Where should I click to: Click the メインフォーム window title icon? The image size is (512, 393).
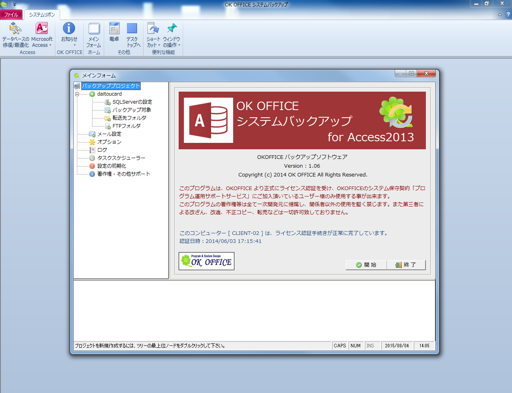[77, 75]
